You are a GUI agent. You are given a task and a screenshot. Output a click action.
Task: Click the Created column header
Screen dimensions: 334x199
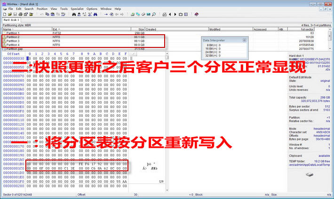(x=176, y=29)
